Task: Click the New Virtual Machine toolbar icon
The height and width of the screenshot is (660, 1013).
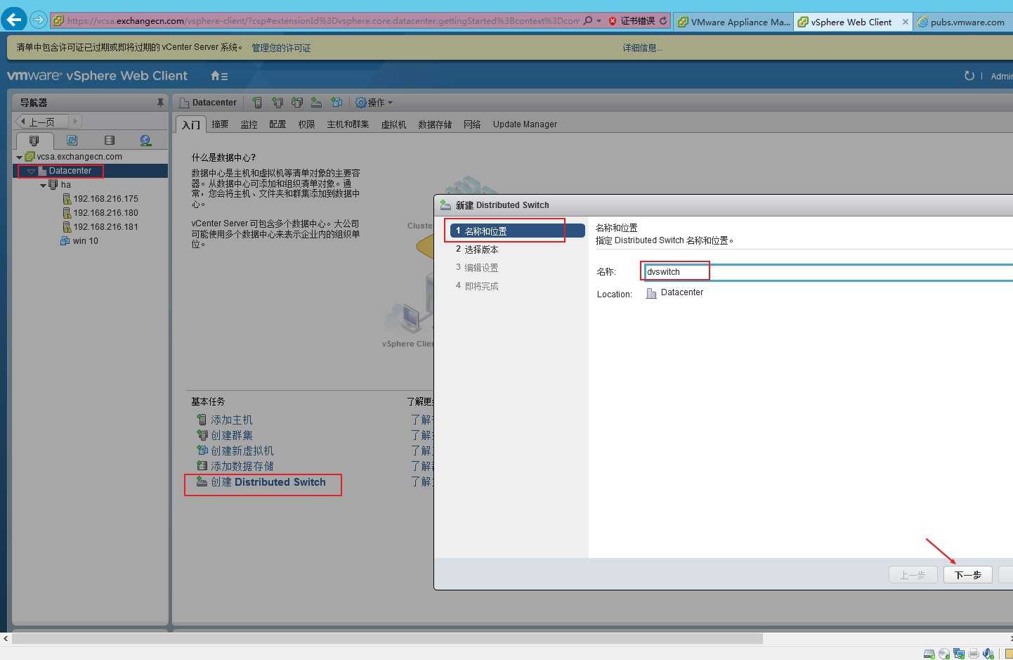Action: click(336, 103)
